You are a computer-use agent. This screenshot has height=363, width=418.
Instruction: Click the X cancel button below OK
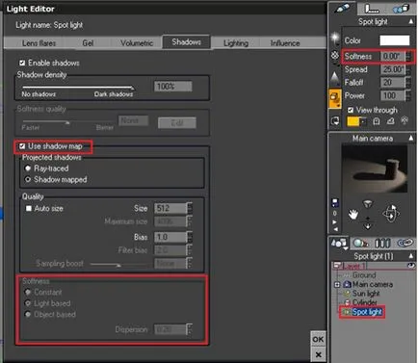[x=318, y=354]
